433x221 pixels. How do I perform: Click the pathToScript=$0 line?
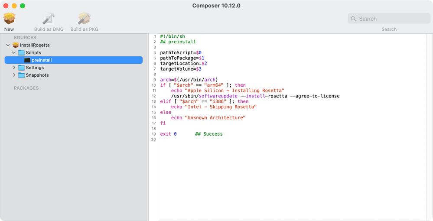tap(181, 52)
